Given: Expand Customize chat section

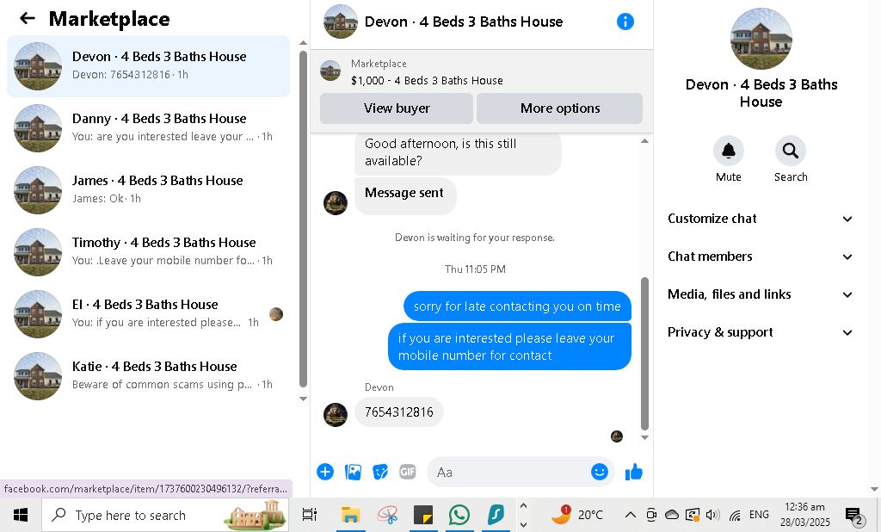Looking at the screenshot, I should tap(761, 219).
